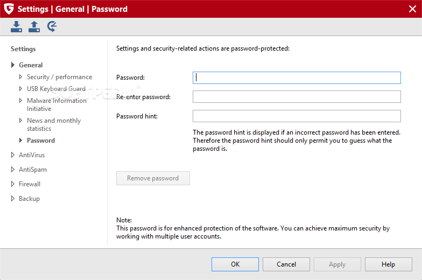Collapse the General tree arrow

[x=13, y=65]
